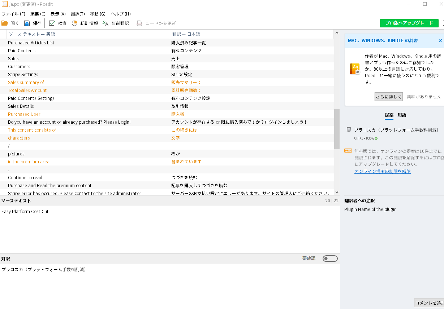Click the dictionary app icon in promo panel
This screenshot has width=444, height=309.
pos(355,69)
